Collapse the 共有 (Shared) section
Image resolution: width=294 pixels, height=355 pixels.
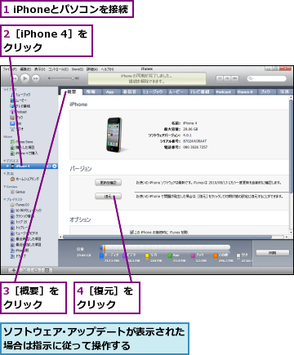pyautogui.click(x=5, y=173)
